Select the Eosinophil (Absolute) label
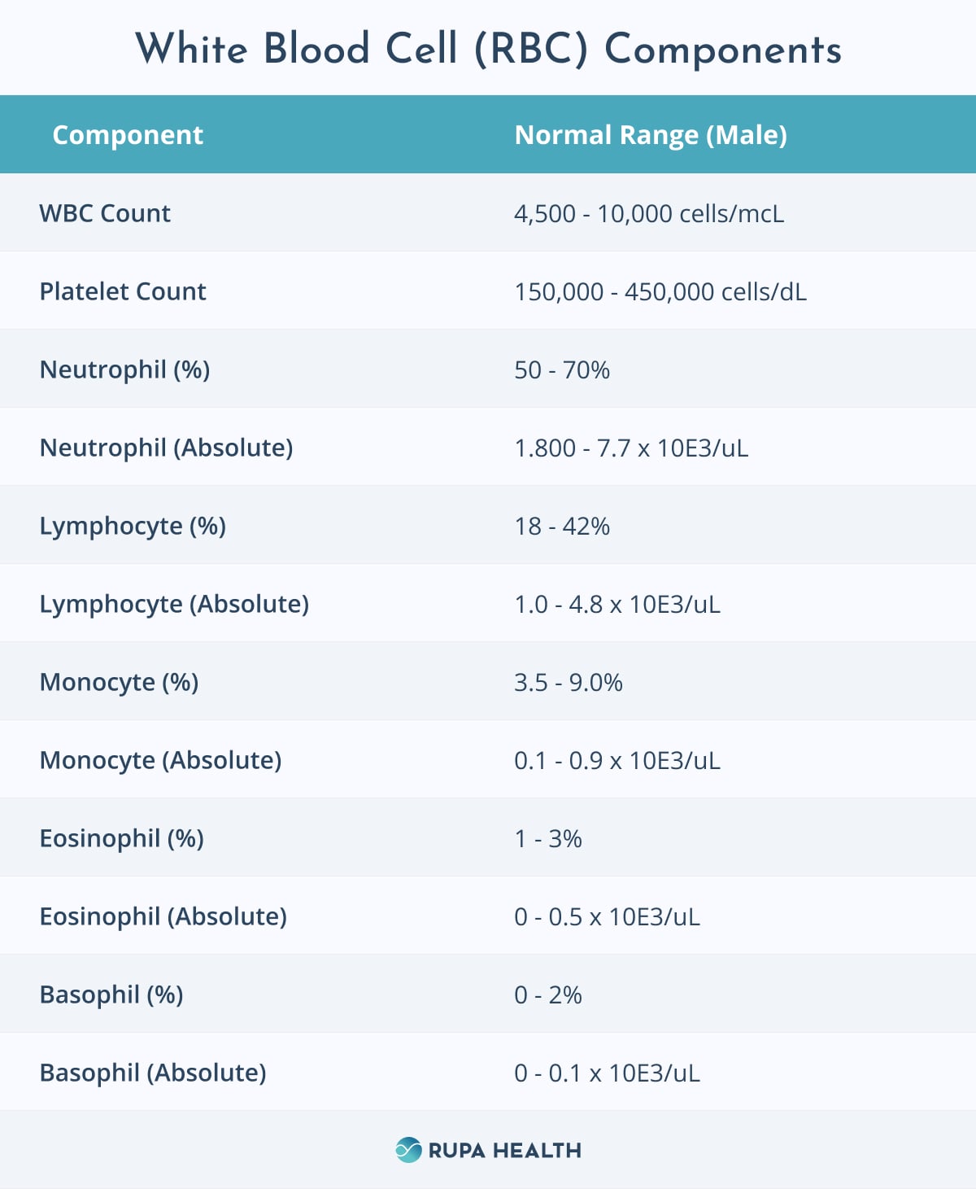The width and height of the screenshot is (976, 1189). (163, 917)
